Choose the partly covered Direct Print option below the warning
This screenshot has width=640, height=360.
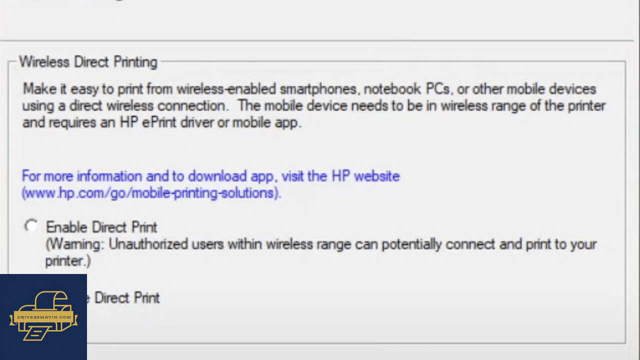pos(123,298)
